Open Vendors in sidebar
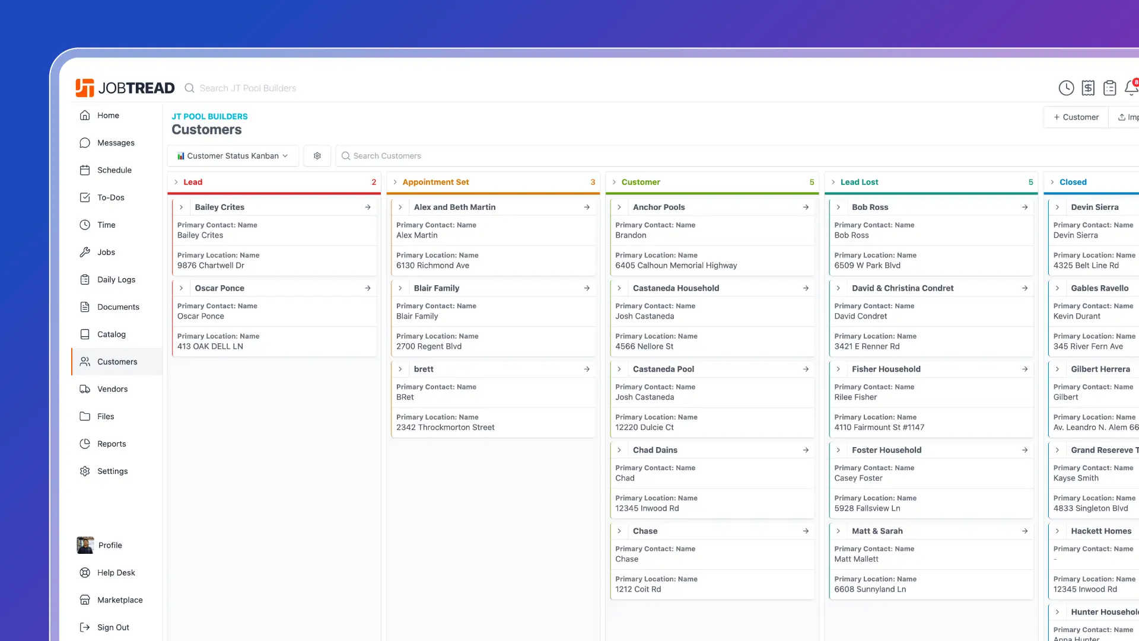The image size is (1139, 641). click(117, 389)
